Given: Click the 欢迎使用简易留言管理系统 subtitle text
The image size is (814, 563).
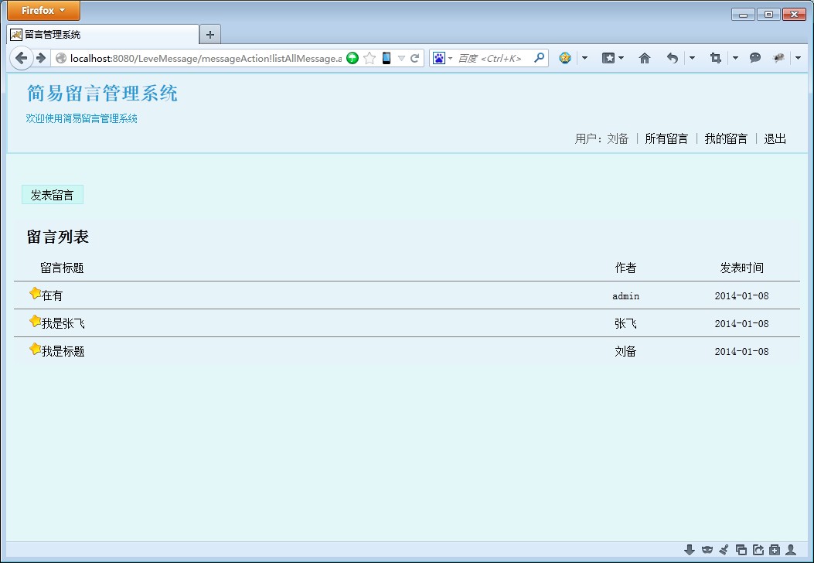Looking at the screenshot, I should click(x=81, y=118).
